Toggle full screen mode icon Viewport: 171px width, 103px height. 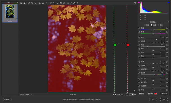(x=135, y=3)
